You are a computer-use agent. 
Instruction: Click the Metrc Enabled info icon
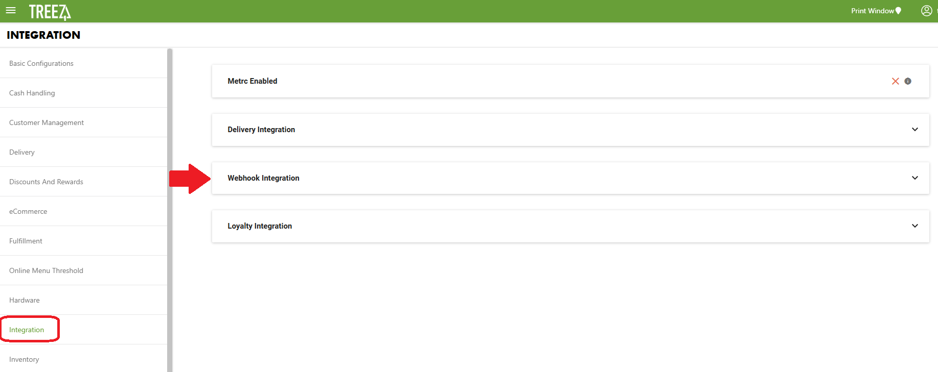[x=908, y=81]
